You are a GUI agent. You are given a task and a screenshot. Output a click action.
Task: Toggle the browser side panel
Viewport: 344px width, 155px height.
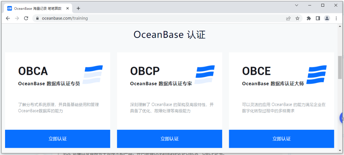(x=318, y=18)
